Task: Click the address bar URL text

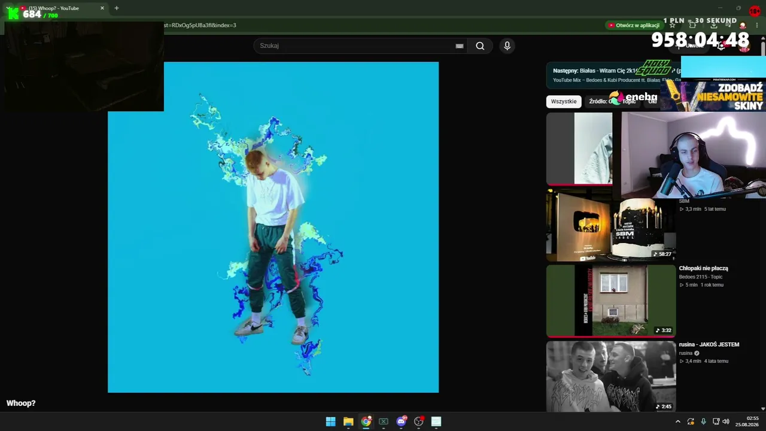Action: point(200,25)
